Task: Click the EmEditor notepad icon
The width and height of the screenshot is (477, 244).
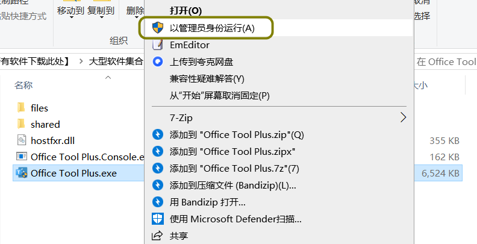Action: coord(158,45)
